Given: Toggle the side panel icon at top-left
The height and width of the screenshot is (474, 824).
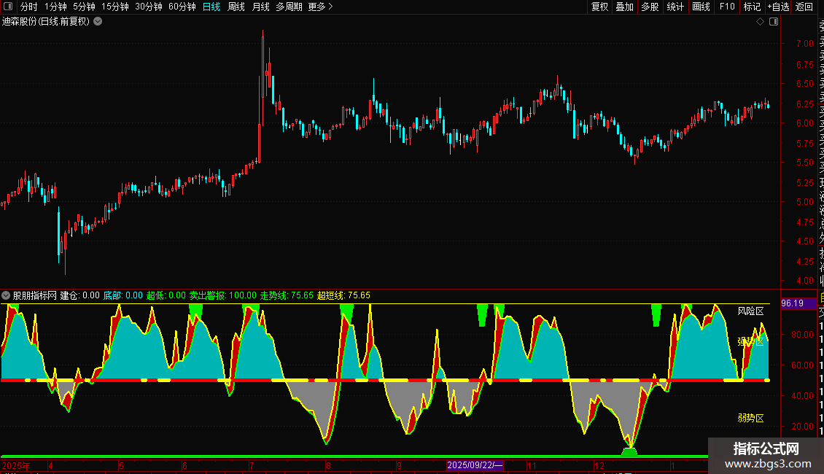Looking at the screenshot, I should 8,7.
